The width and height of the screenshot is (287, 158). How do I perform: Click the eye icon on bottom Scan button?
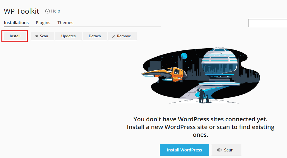pyautogui.click(x=219, y=150)
